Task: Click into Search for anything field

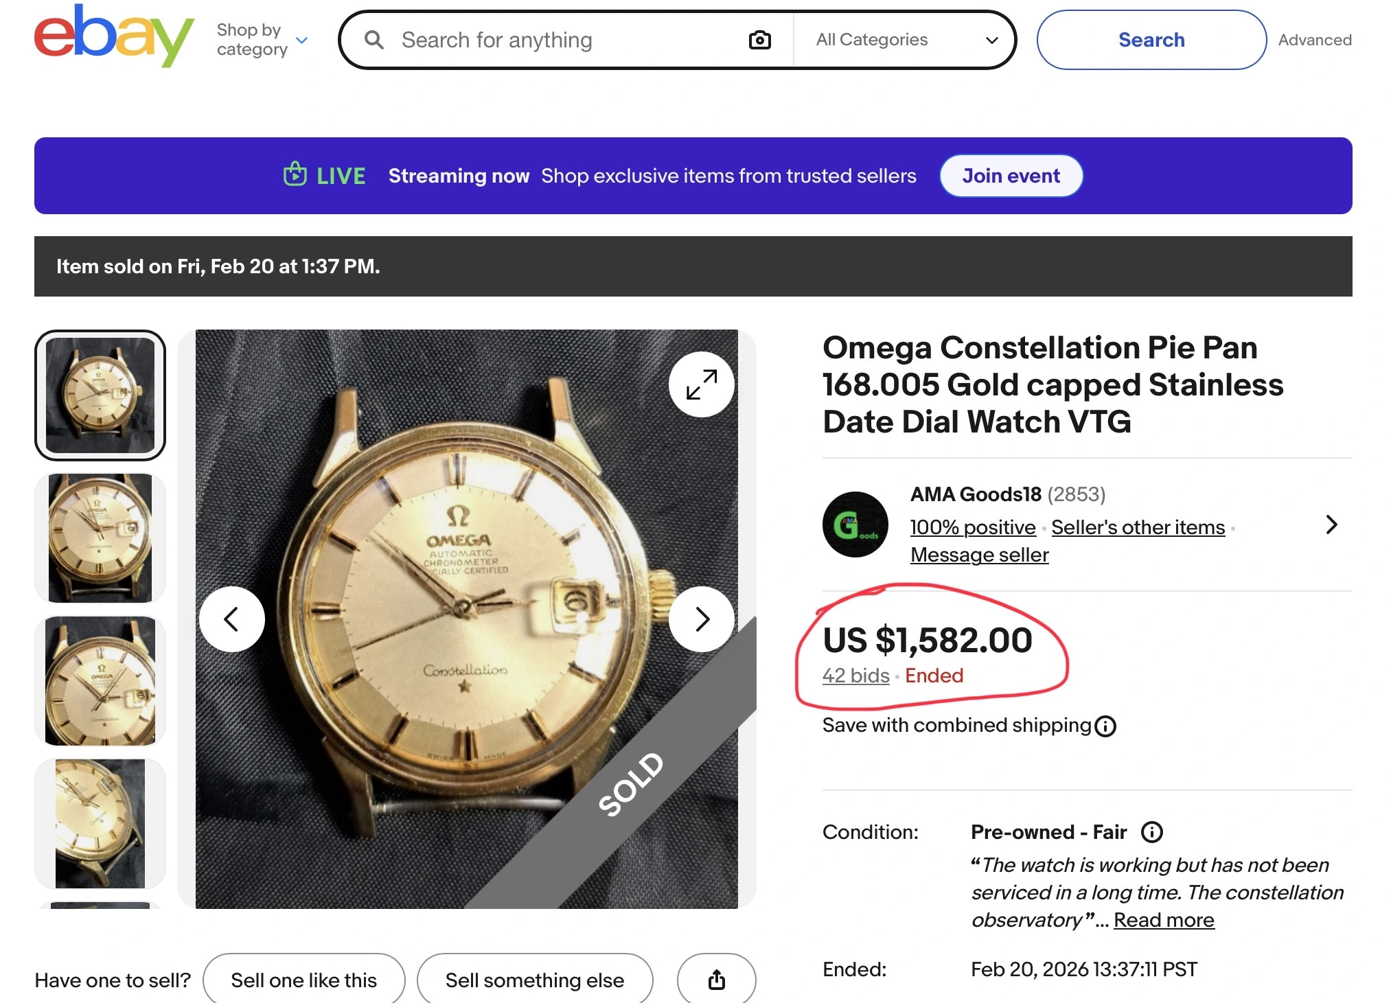Action: pos(563,40)
